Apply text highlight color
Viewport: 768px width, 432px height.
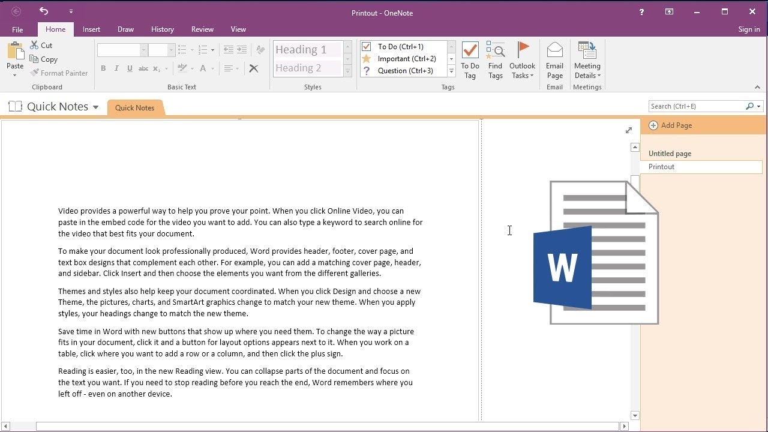[x=182, y=68]
